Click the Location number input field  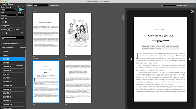pos(10,29)
